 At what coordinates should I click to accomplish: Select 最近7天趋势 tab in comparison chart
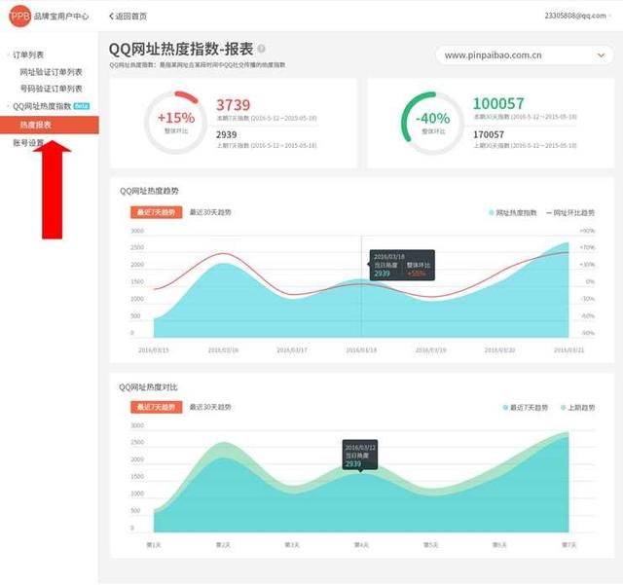tap(156, 407)
